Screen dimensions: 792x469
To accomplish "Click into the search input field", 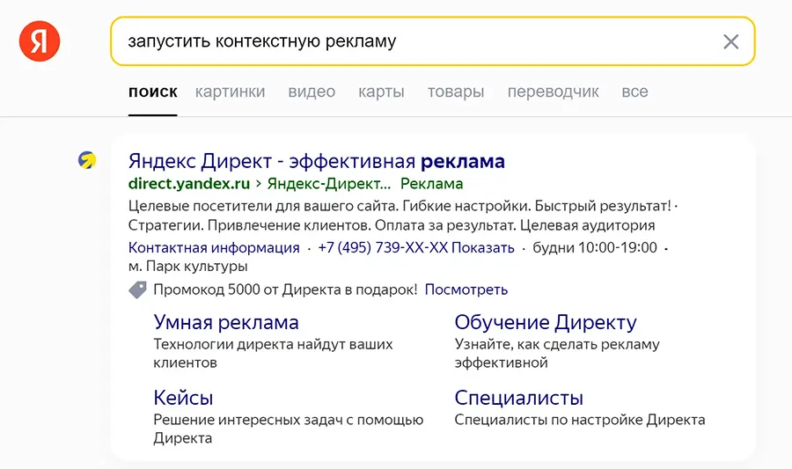I will click(432, 41).
